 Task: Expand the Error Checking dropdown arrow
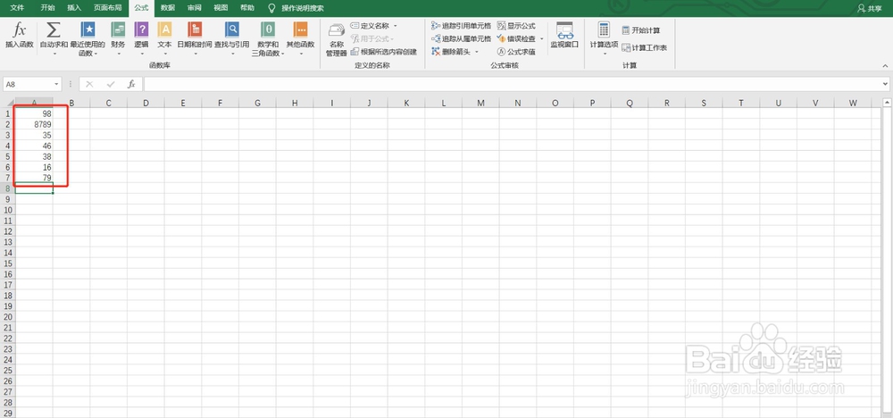click(x=542, y=38)
